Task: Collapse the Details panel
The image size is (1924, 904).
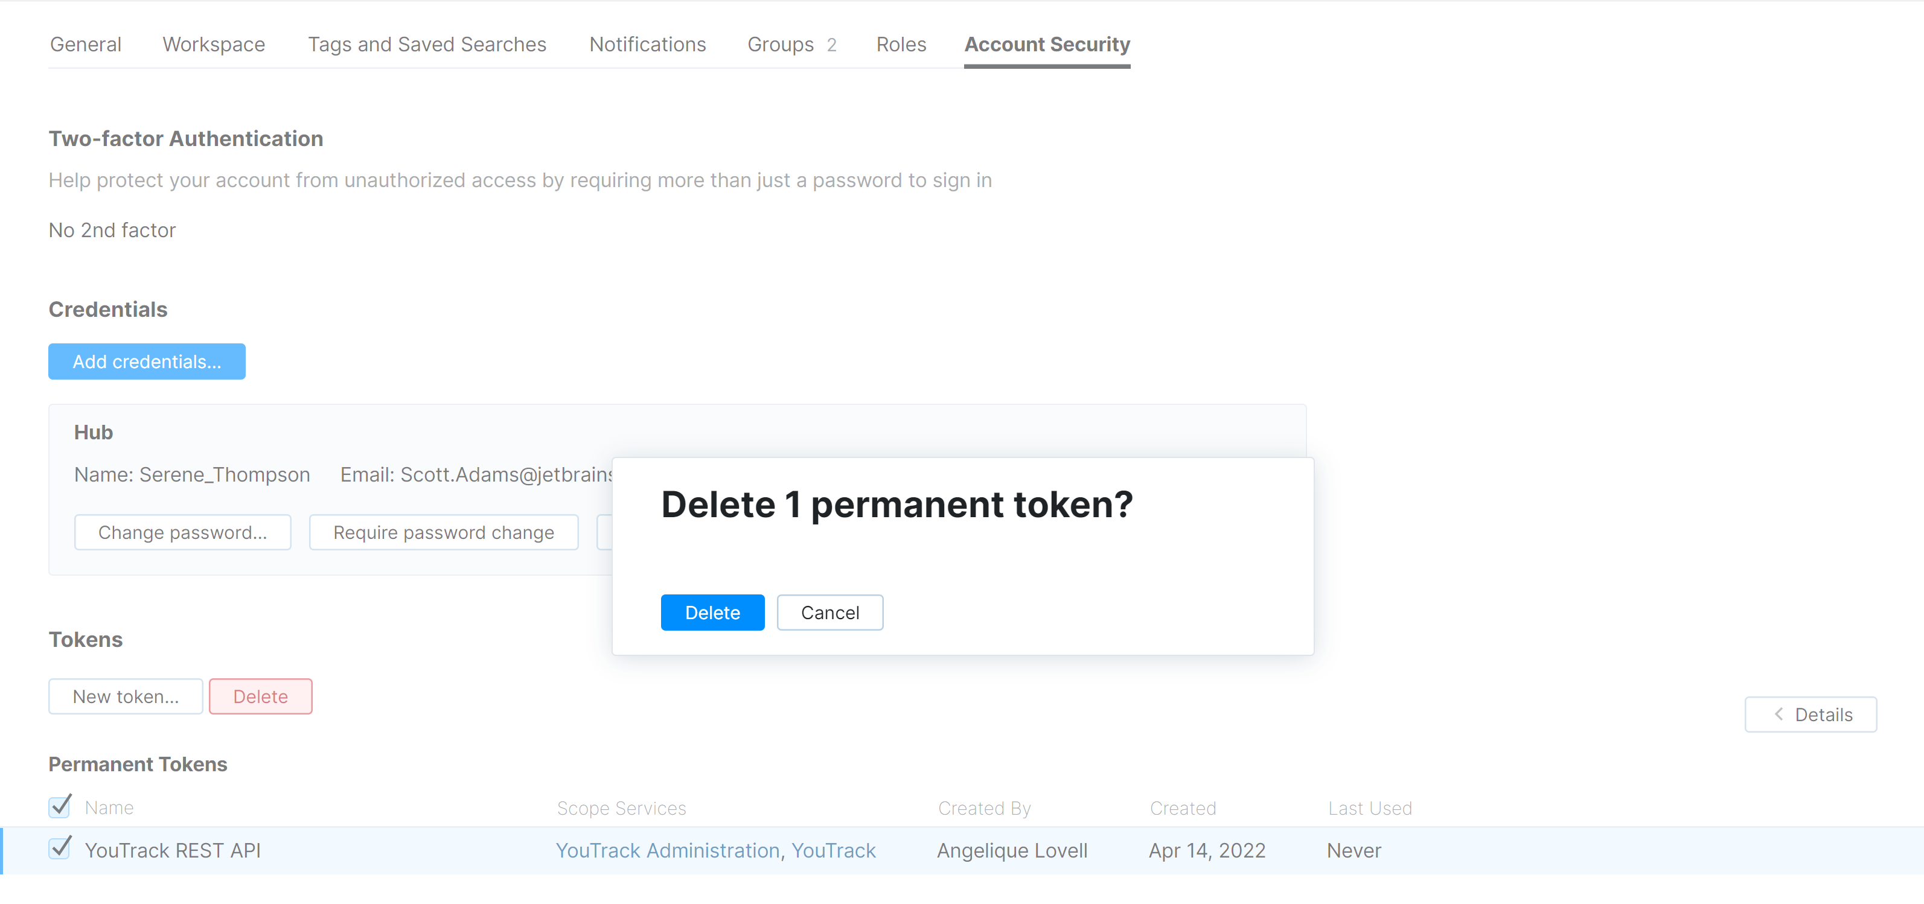Action: [1811, 715]
